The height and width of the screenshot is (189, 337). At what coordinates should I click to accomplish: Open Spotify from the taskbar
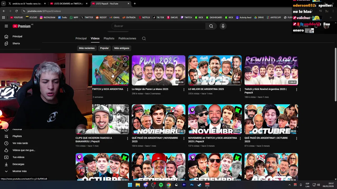tap(161, 185)
